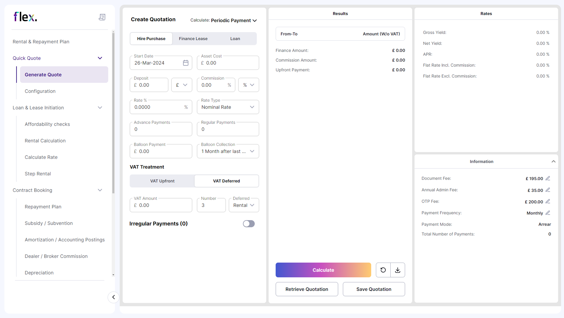564x318 pixels.
Task: Click the flex logo
Action: pyautogui.click(x=25, y=16)
